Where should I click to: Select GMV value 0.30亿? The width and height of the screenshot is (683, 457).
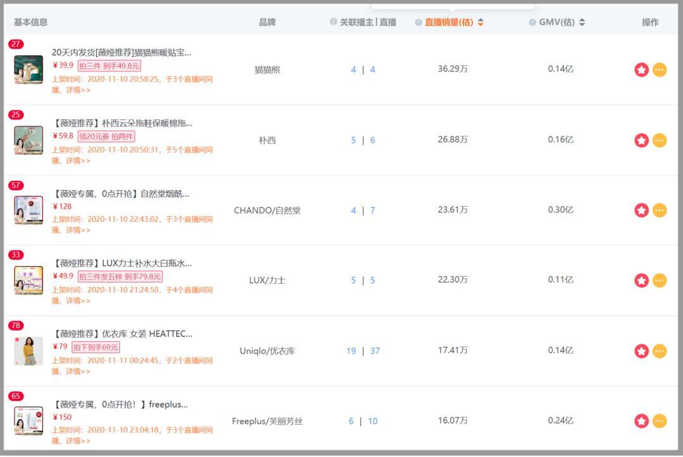click(560, 209)
